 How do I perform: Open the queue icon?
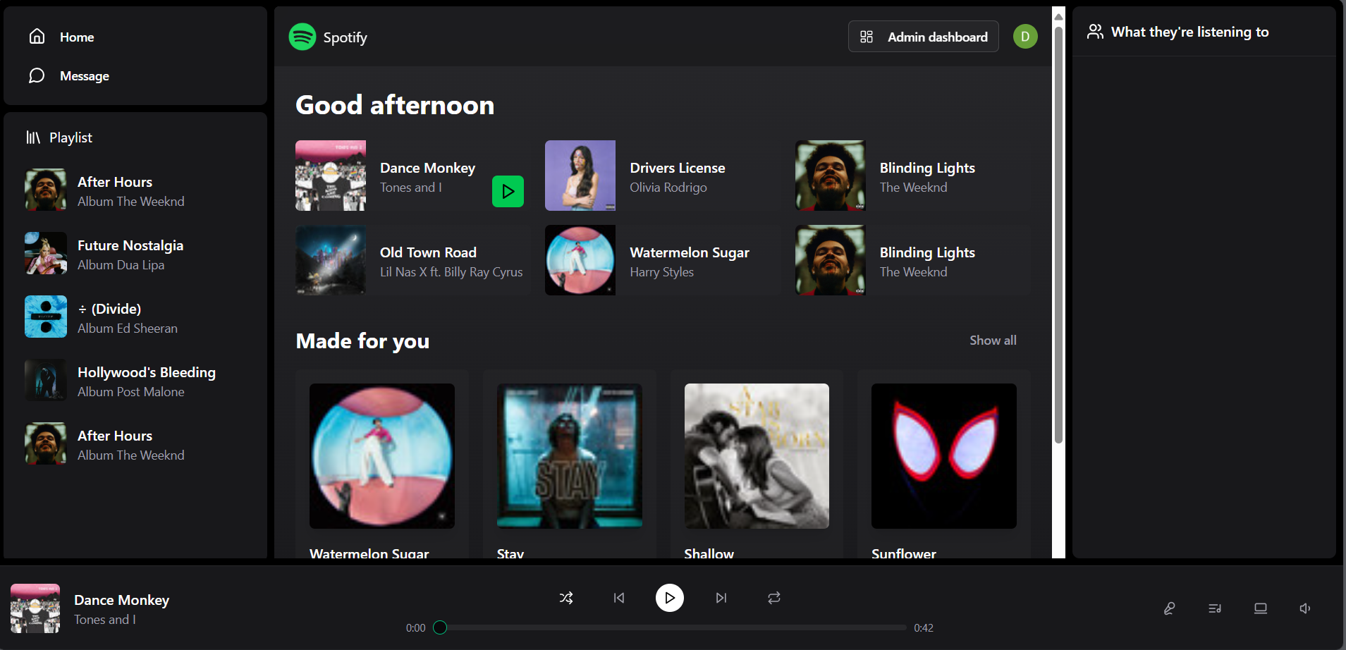coord(1215,608)
